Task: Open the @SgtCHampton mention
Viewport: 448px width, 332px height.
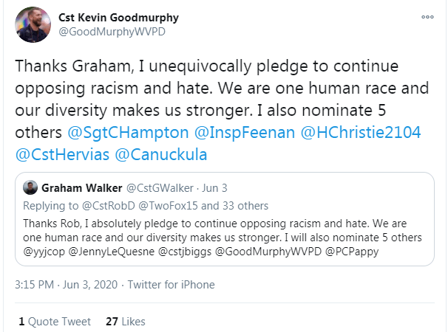Action: [x=128, y=133]
